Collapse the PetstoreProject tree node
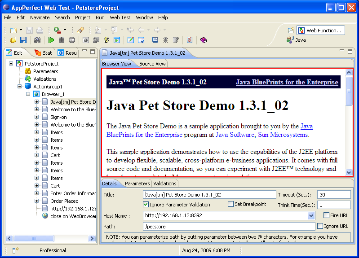The image size is (359, 258). point(11,63)
